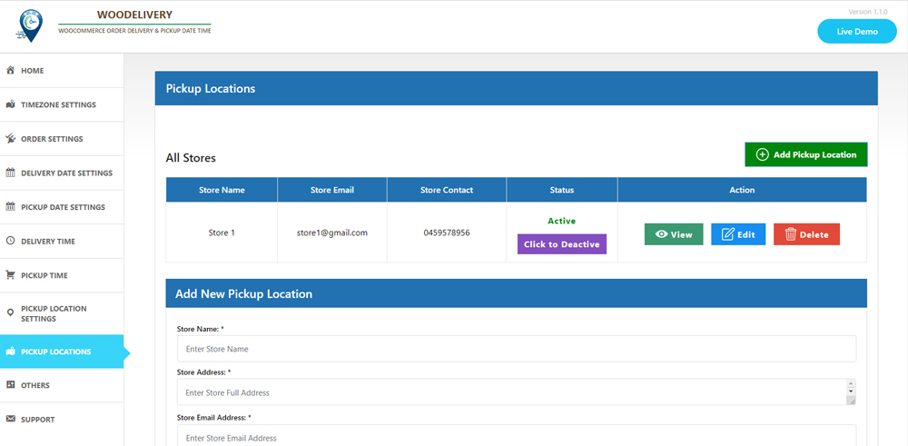View Store 1 details via eye button
This screenshot has width=908, height=446.
tap(674, 234)
